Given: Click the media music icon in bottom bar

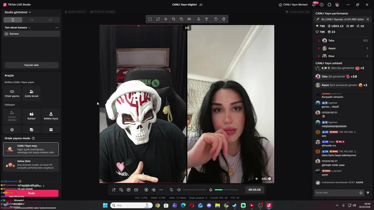Looking at the screenshot, I should coord(121,190).
